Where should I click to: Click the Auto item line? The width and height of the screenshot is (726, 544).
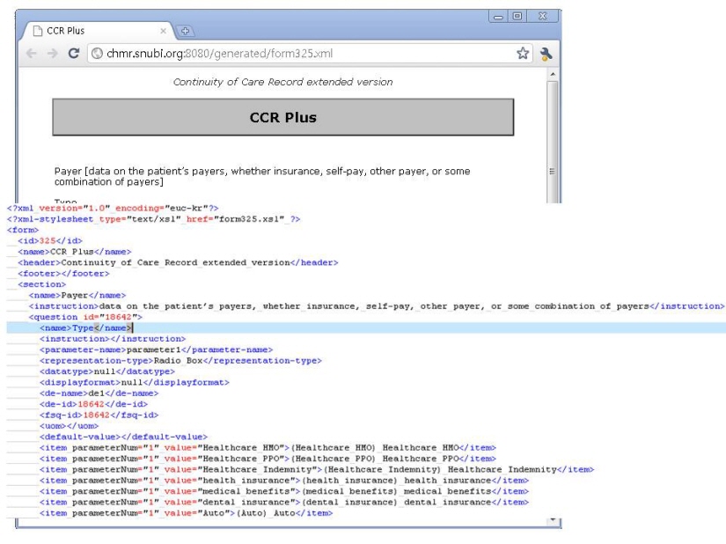tap(186, 513)
